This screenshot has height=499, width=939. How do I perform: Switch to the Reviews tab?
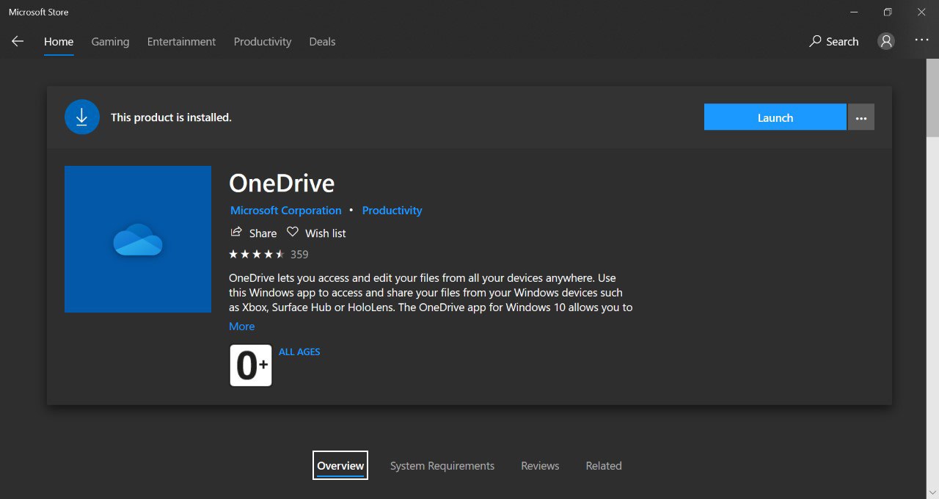(x=540, y=465)
